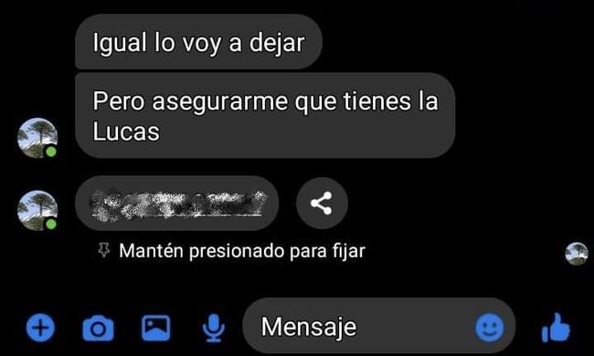Tap the blurred underlined link text

coord(177,204)
